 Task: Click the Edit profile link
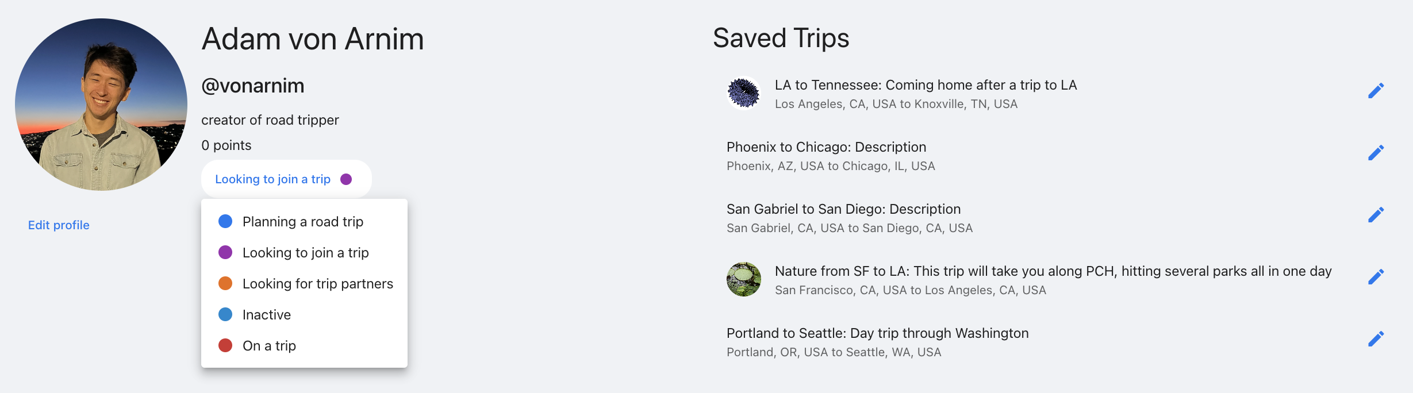[59, 225]
